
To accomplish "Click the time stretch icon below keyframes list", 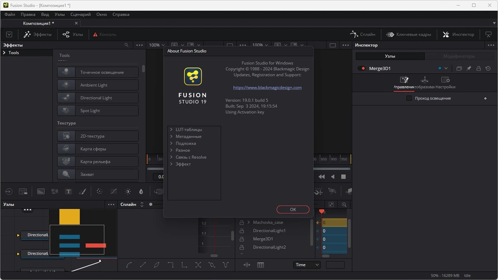I will [x=247, y=265].
